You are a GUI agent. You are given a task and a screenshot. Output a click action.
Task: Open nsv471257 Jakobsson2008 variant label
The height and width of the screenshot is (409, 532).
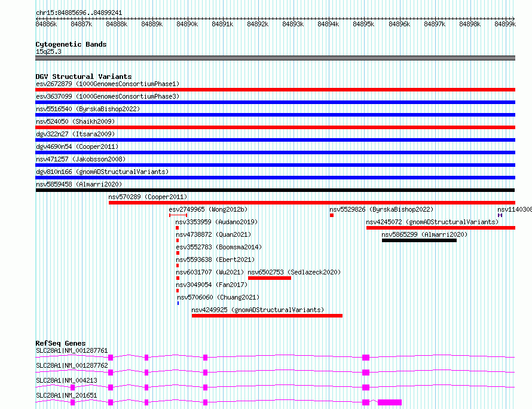[81, 159]
